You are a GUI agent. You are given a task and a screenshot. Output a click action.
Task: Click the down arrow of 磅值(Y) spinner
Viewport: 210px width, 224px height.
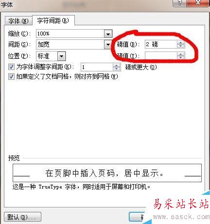pos(180,57)
